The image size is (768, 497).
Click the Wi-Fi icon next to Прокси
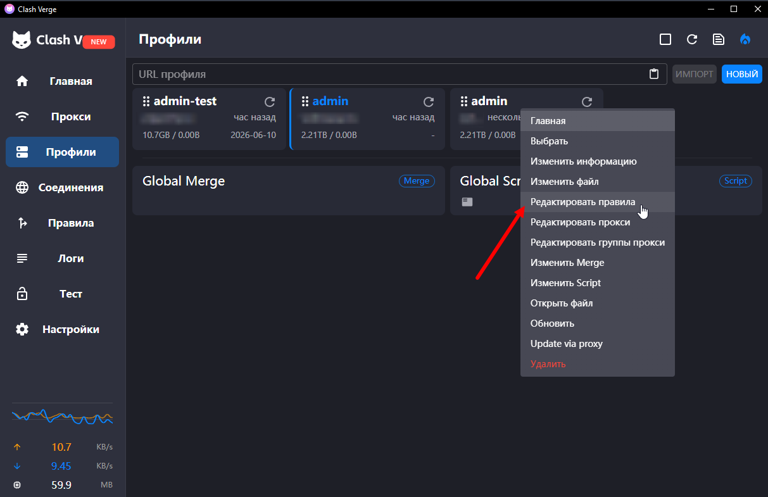tap(22, 116)
